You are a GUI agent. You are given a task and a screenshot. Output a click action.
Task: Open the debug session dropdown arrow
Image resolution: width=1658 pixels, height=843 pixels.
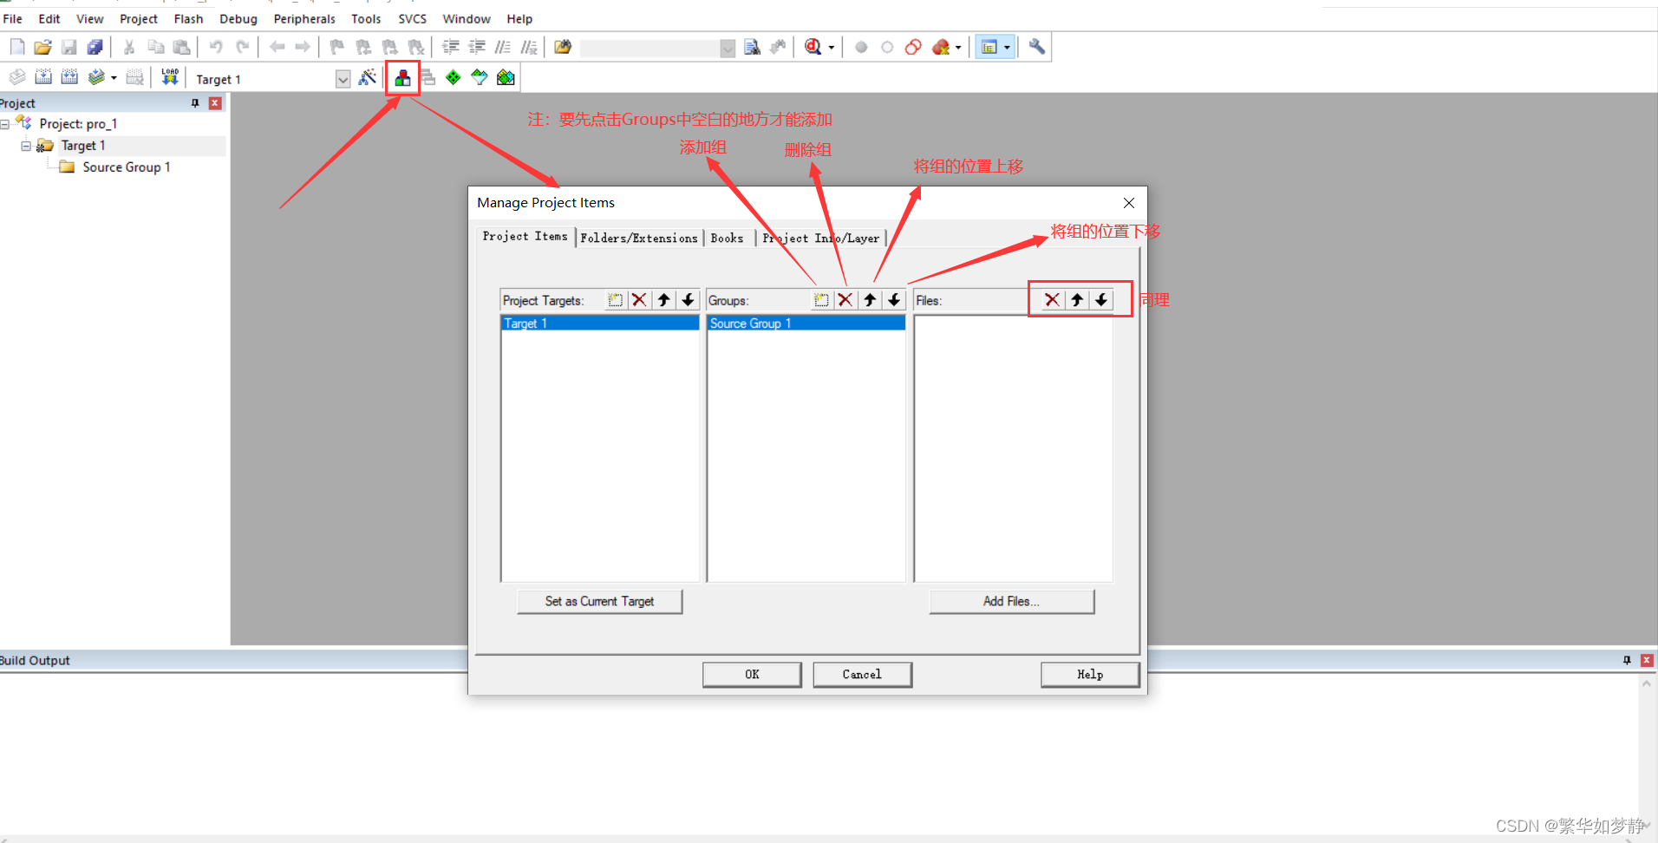click(x=832, y=48)
